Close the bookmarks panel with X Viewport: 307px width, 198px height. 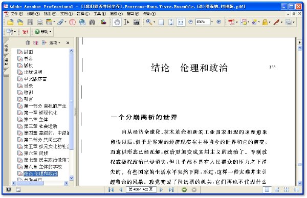point(68,42)
